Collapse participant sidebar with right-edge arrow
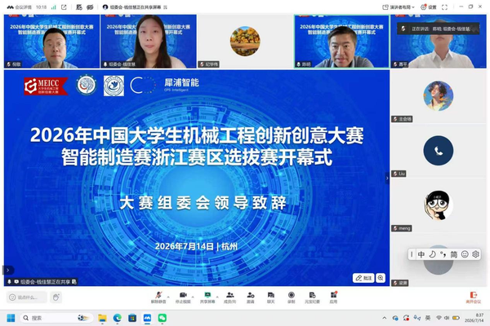 pos(387,178)
